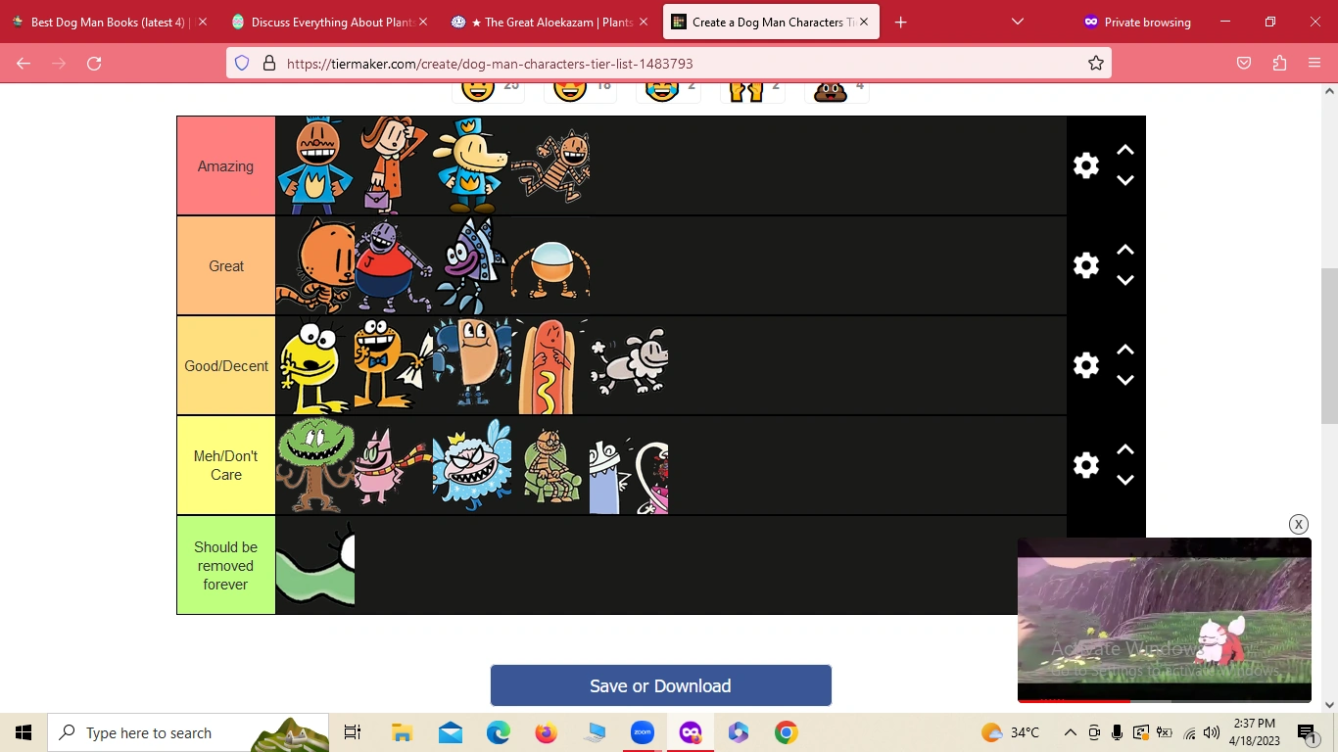Open settings gear for the Amazing tier
Screen dimensions: 1338x752
coord(1085,165)
